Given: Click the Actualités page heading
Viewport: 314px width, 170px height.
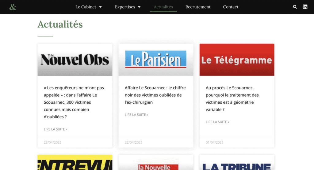Looking at the screenshot, I should coord(60,24).
